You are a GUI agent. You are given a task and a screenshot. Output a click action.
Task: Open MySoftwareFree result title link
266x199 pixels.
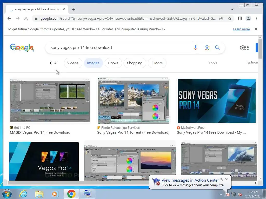click(x=211, y=132)
